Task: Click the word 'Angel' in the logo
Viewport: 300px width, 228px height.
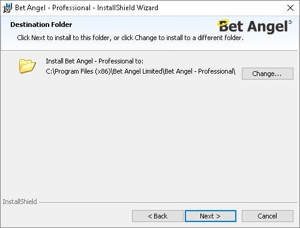Action: 268,27
